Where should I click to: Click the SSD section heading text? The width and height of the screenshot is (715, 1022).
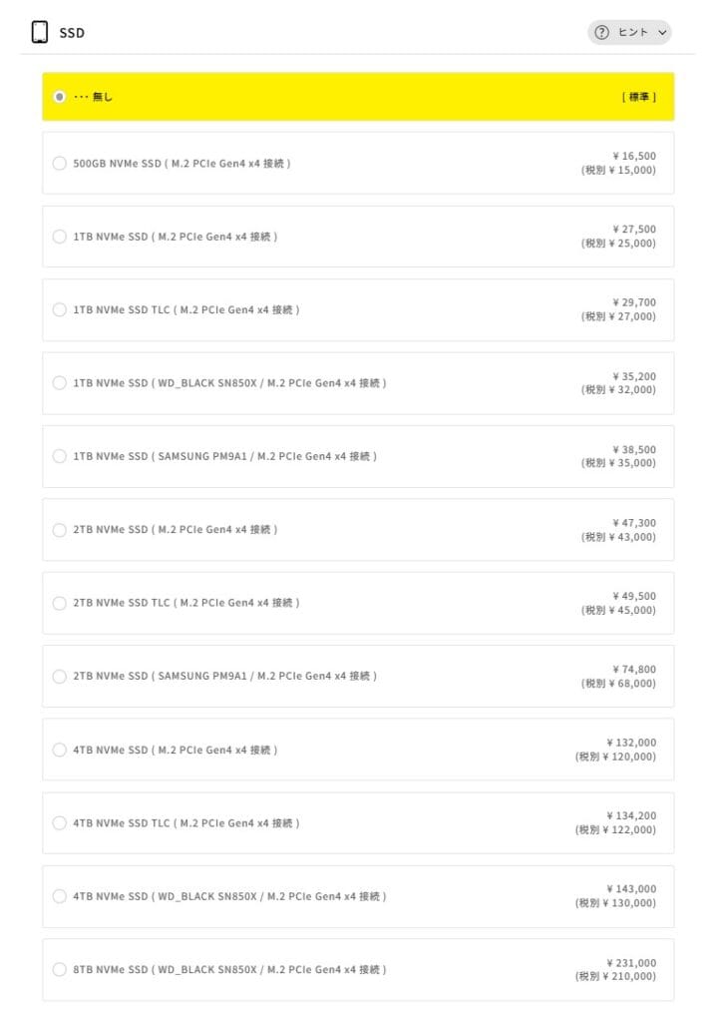(72, 33)
